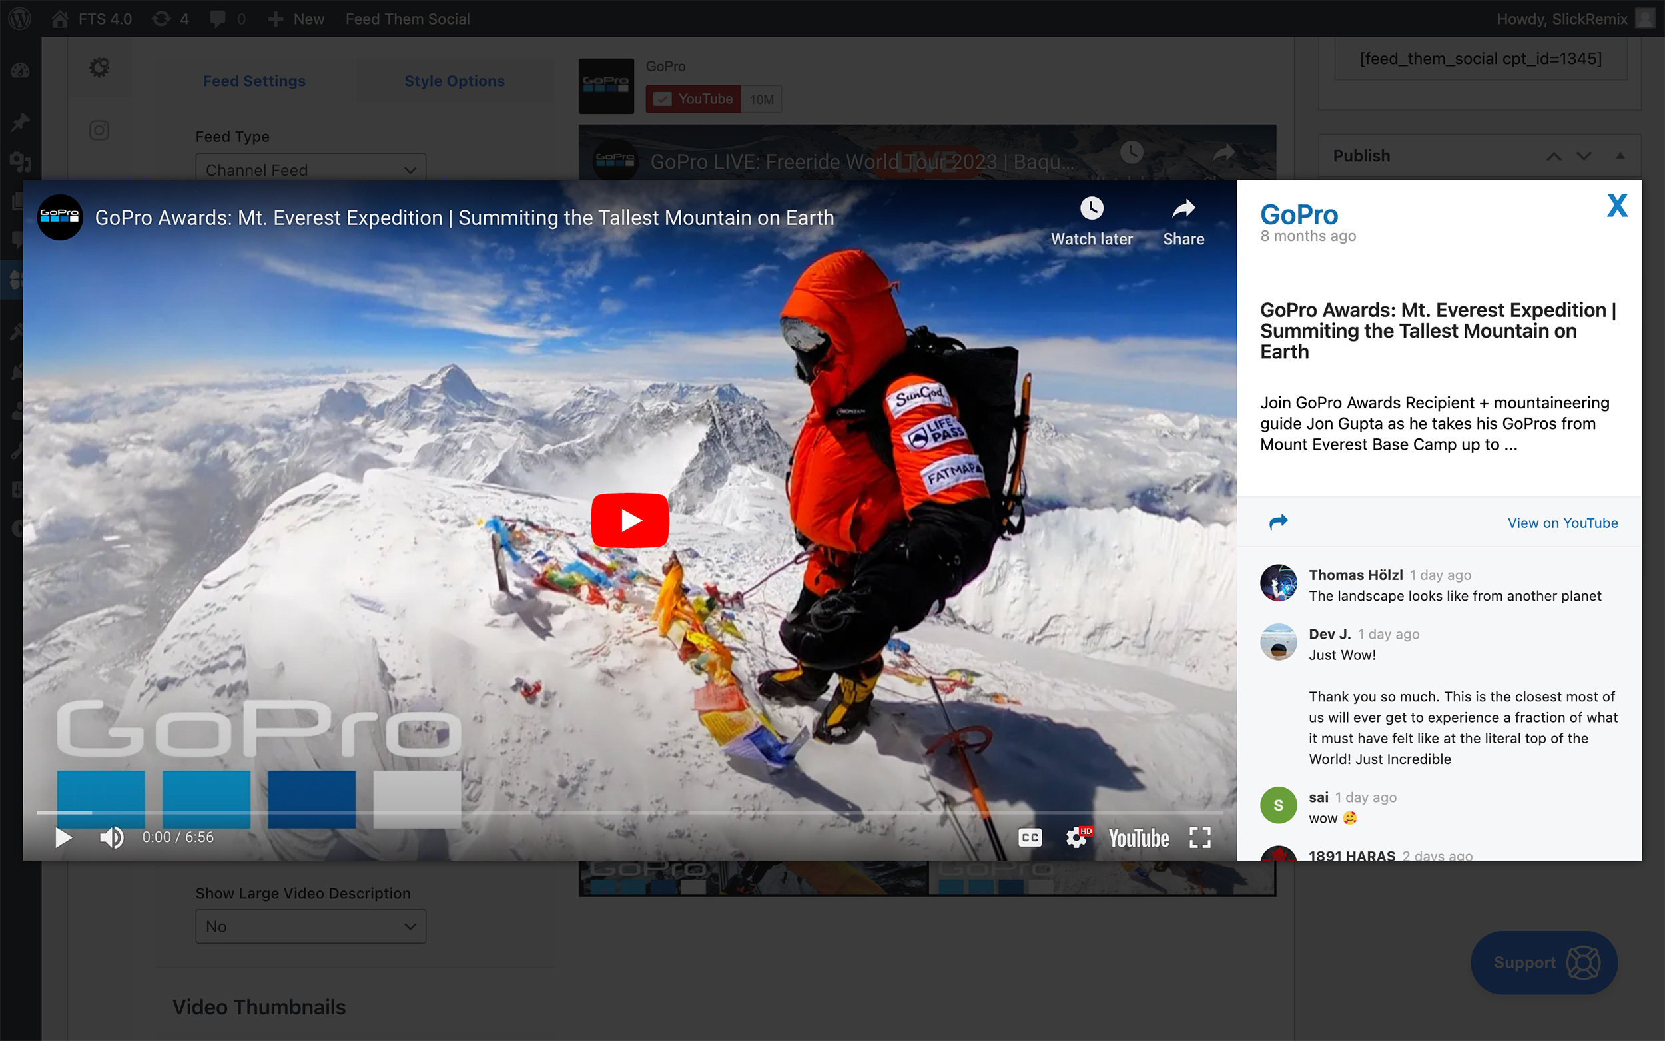The height and width of the screenshot is (1041, 1665).
Task: Click the play icon in the player controls
Action: [x=63, y=837]
